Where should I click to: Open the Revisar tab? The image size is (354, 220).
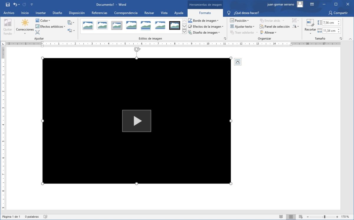(149, 13)
